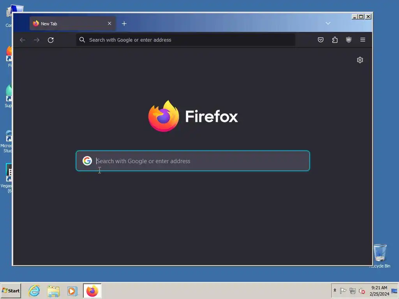Select the Recycle Bin desktop icon
This screenshot has width=399, height=299.
point(380,256)
